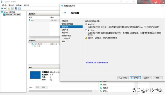
Task: Click the Forward arrow in Hyper-V toolbar
Action: (x=5, y=8)
